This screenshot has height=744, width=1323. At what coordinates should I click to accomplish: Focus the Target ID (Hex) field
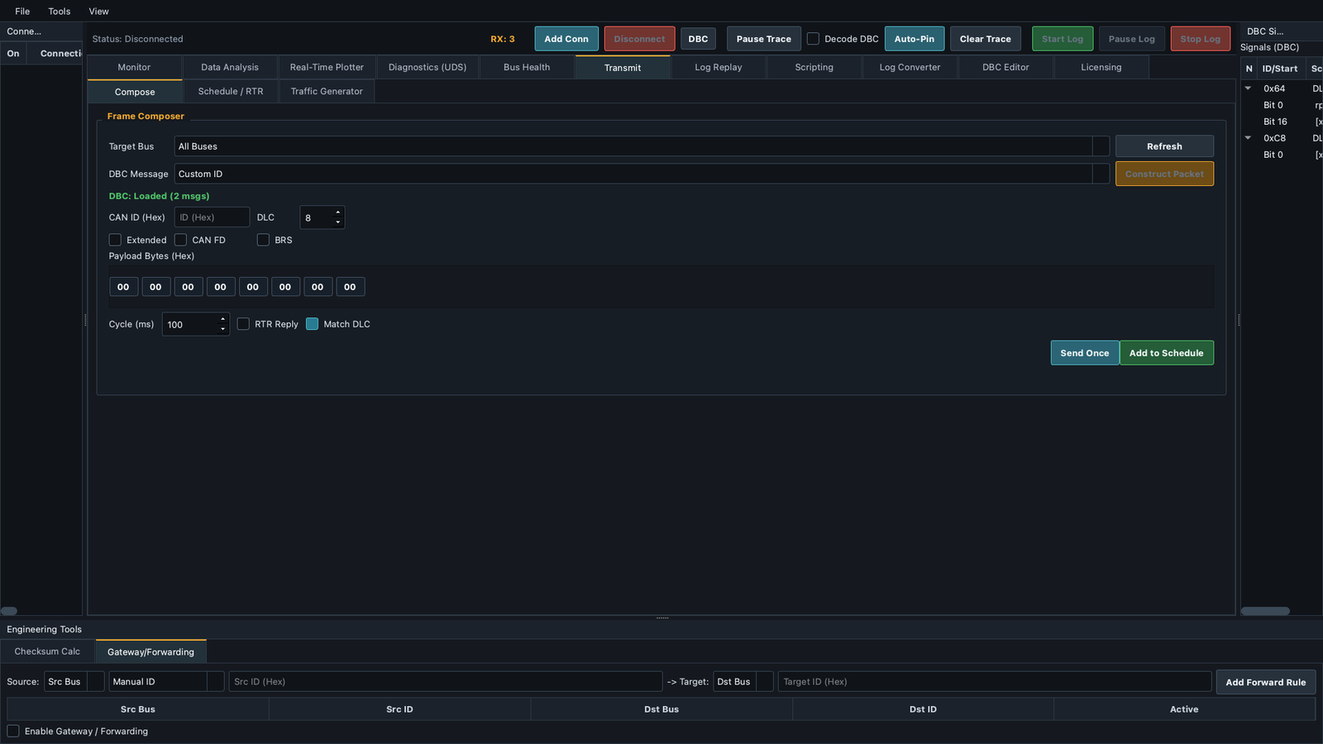tap(995, 682)
